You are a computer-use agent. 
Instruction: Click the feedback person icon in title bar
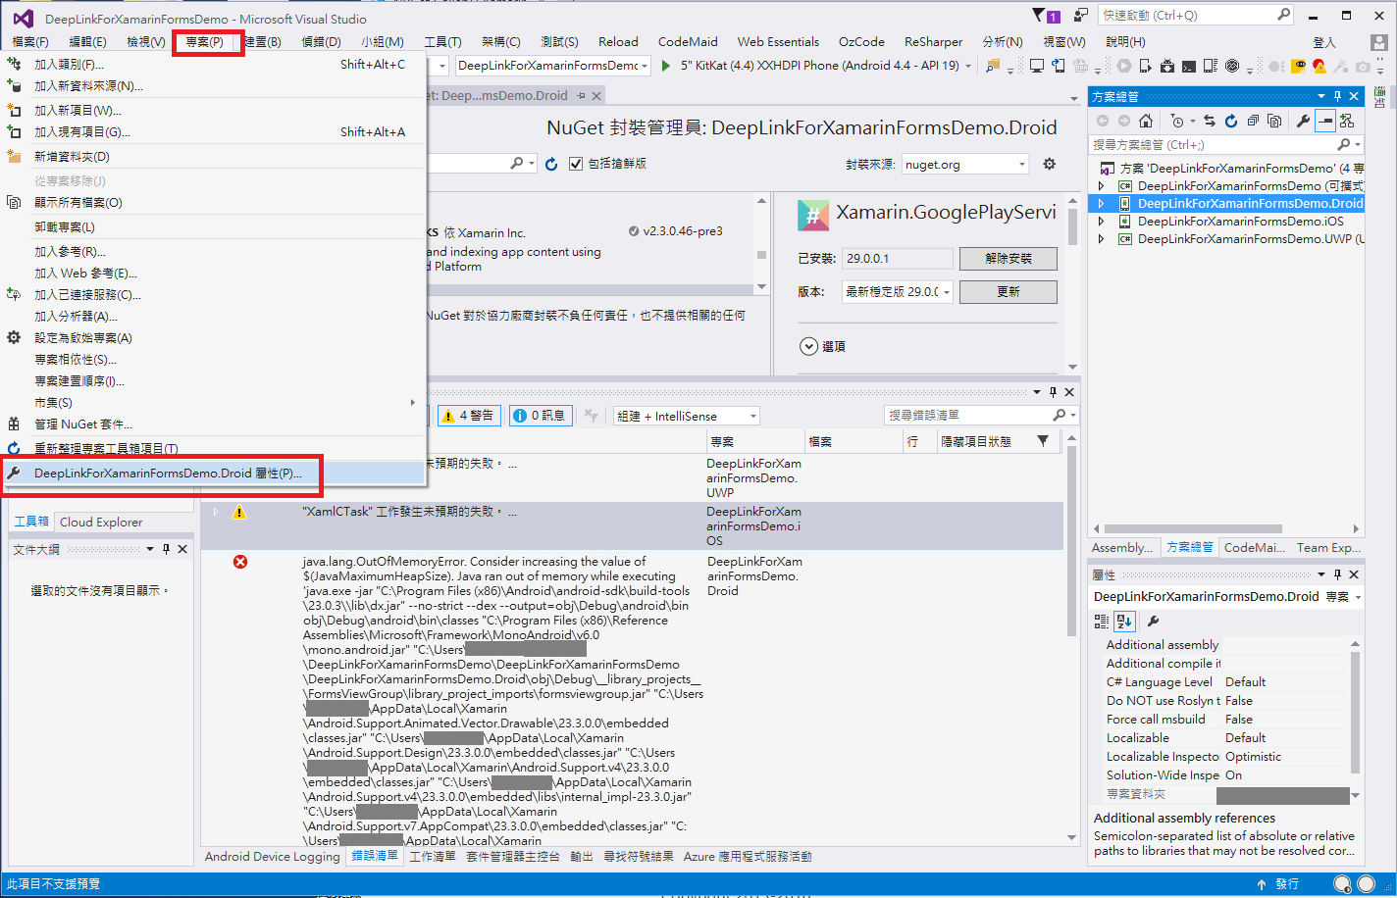tap(1080, 16)
